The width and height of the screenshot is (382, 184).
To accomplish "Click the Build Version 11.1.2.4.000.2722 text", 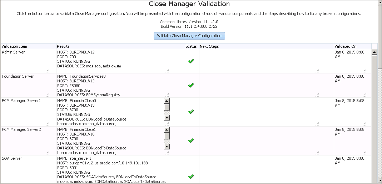I will [189, 26].
